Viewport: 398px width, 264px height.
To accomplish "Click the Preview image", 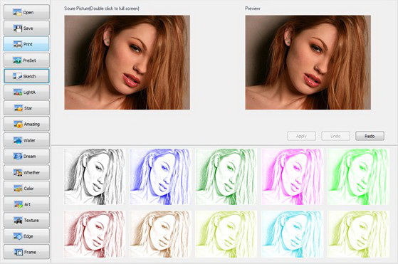I will (308, 63).
